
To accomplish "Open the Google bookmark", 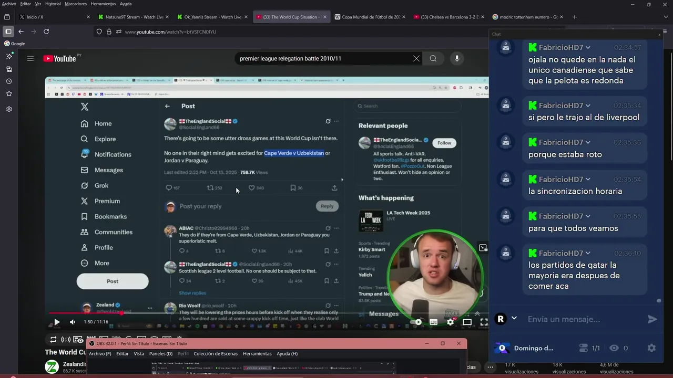I will pyautogui.click(x=15, y=44).
